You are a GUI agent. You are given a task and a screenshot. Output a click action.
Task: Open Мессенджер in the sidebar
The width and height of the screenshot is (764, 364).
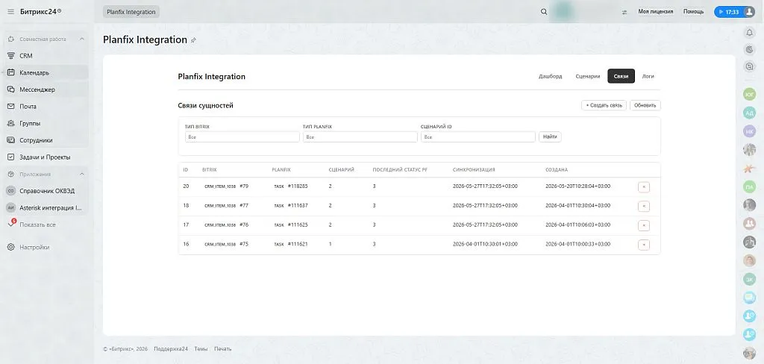37,90
